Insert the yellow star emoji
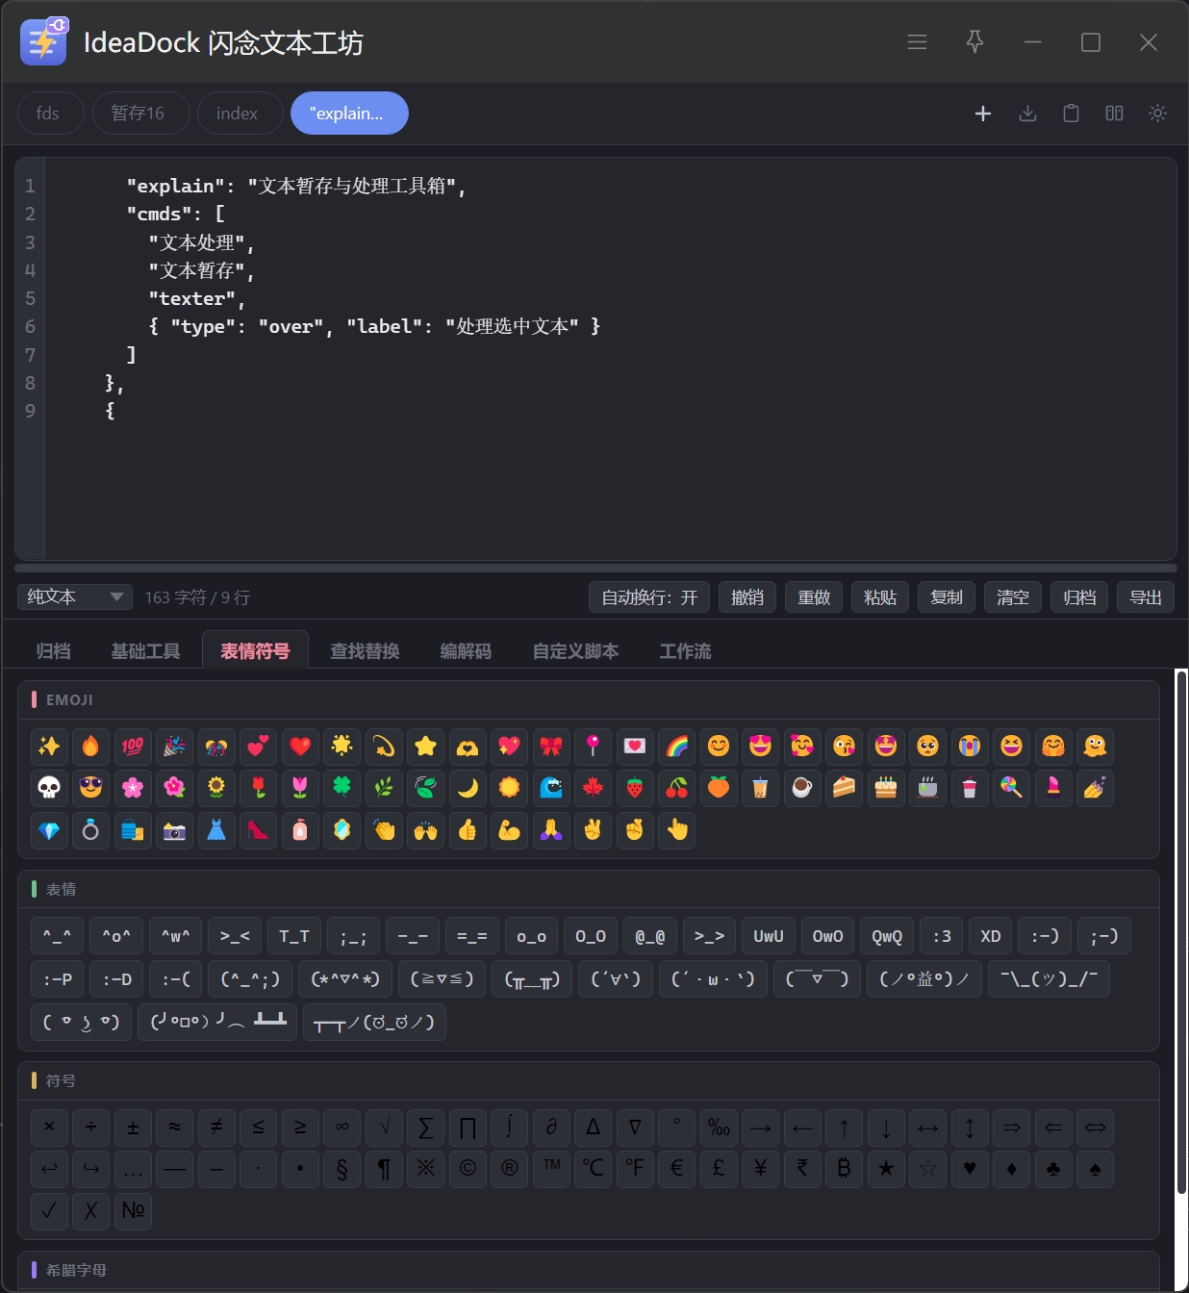This screenshot has width=1189, height=1293. (426, 746)
